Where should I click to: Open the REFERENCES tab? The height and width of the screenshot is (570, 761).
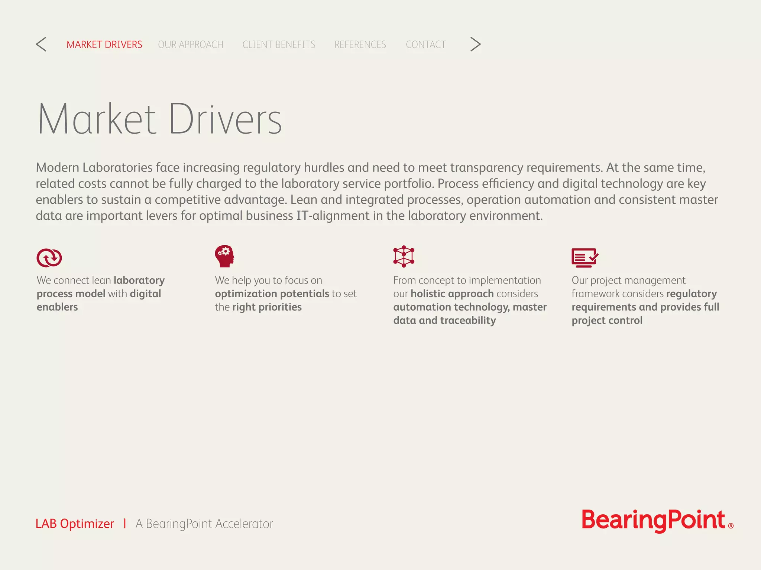360,45
